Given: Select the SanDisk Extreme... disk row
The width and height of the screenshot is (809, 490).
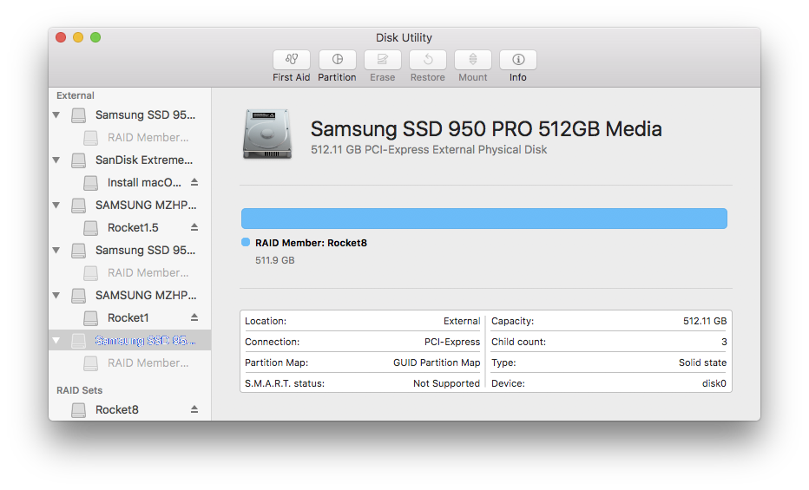Looking at the screenshot, I should click(130, 160).
